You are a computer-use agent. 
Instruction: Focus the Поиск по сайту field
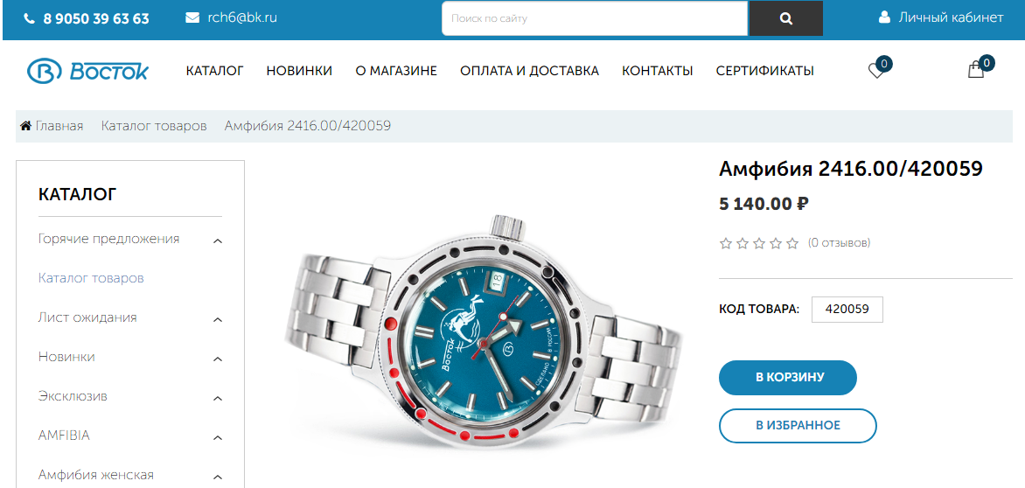click(x=595, y=18)
